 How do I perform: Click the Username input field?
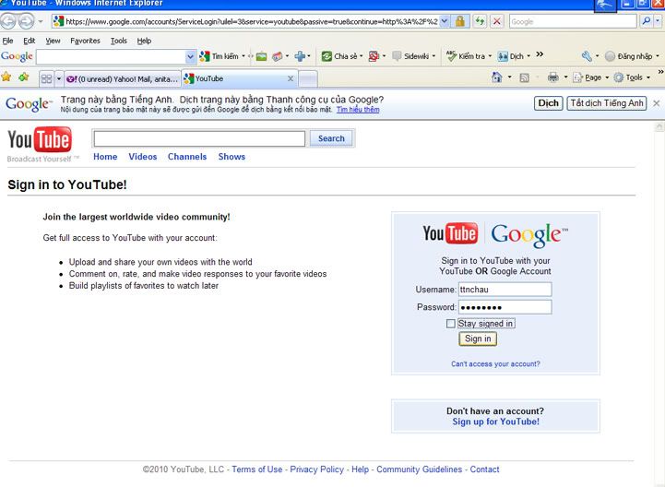505,290
